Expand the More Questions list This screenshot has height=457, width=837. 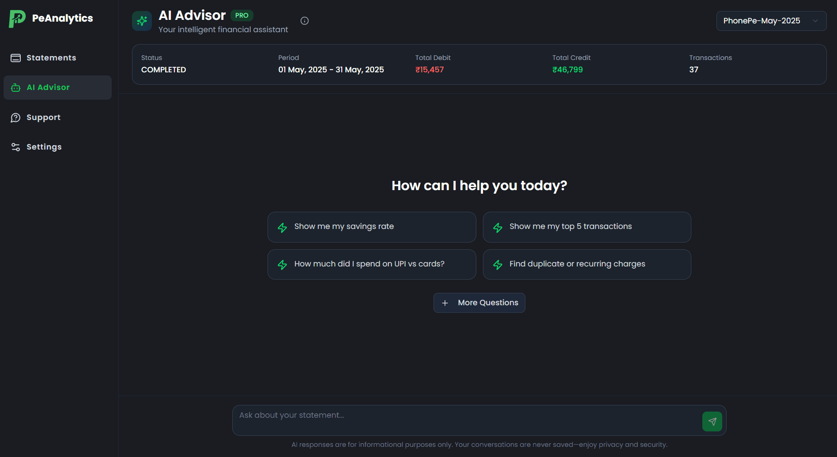pos(487,303)
